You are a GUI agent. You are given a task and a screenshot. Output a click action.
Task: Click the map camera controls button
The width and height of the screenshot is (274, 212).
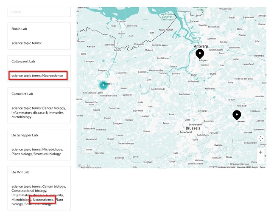tap(260, 139)
